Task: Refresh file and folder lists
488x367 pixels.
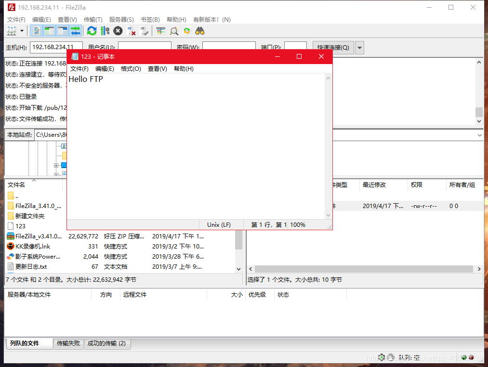Action: click(92, 31)
